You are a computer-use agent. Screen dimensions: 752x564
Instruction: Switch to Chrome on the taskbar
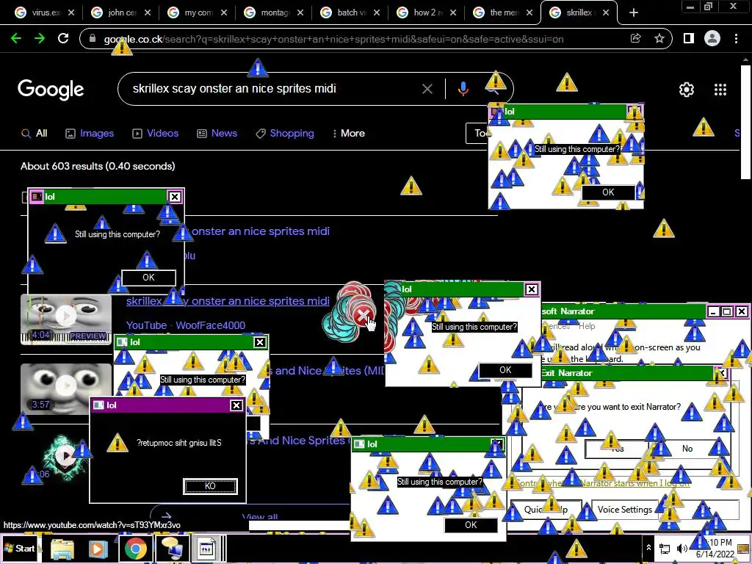[136, 548]
